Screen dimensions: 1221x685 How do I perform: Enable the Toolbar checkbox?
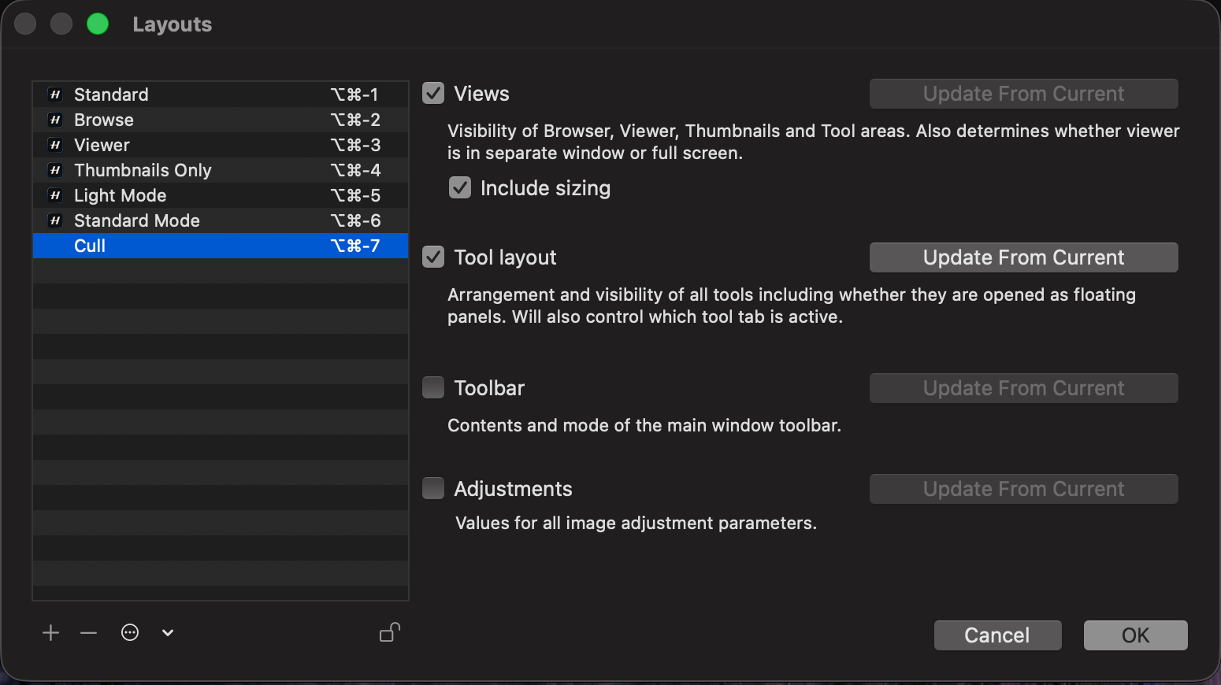(x=432, y=387)
